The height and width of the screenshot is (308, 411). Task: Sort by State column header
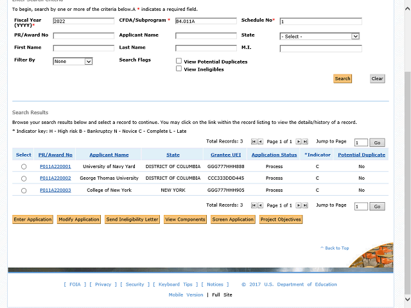[x=173, y=155]
